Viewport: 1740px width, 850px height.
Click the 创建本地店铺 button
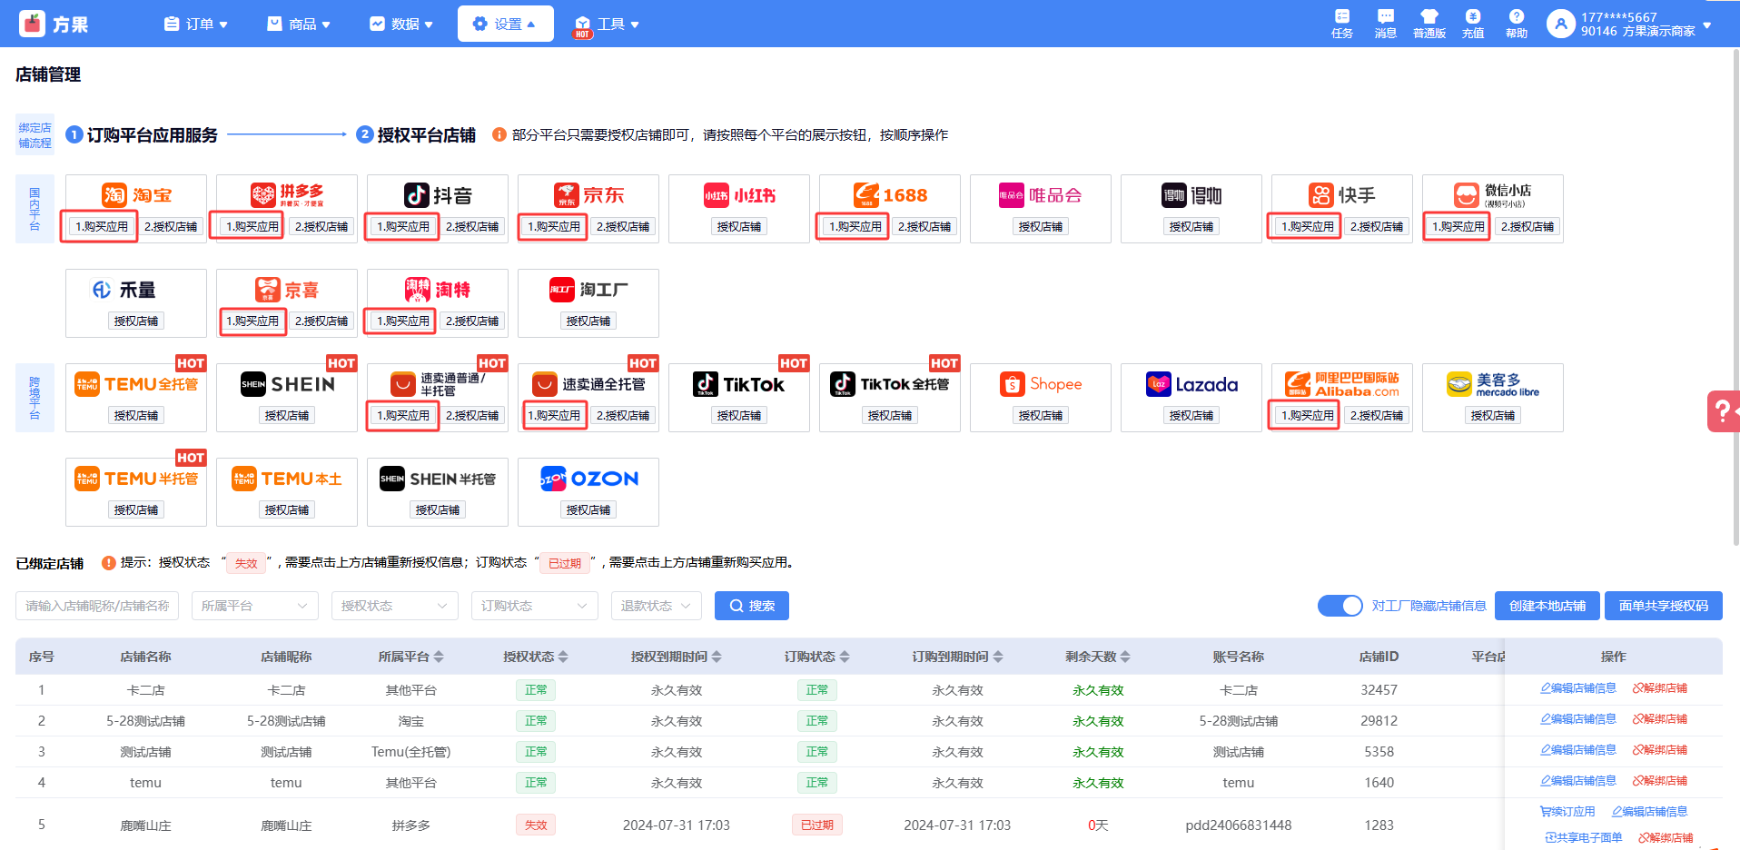point(1547,606)
